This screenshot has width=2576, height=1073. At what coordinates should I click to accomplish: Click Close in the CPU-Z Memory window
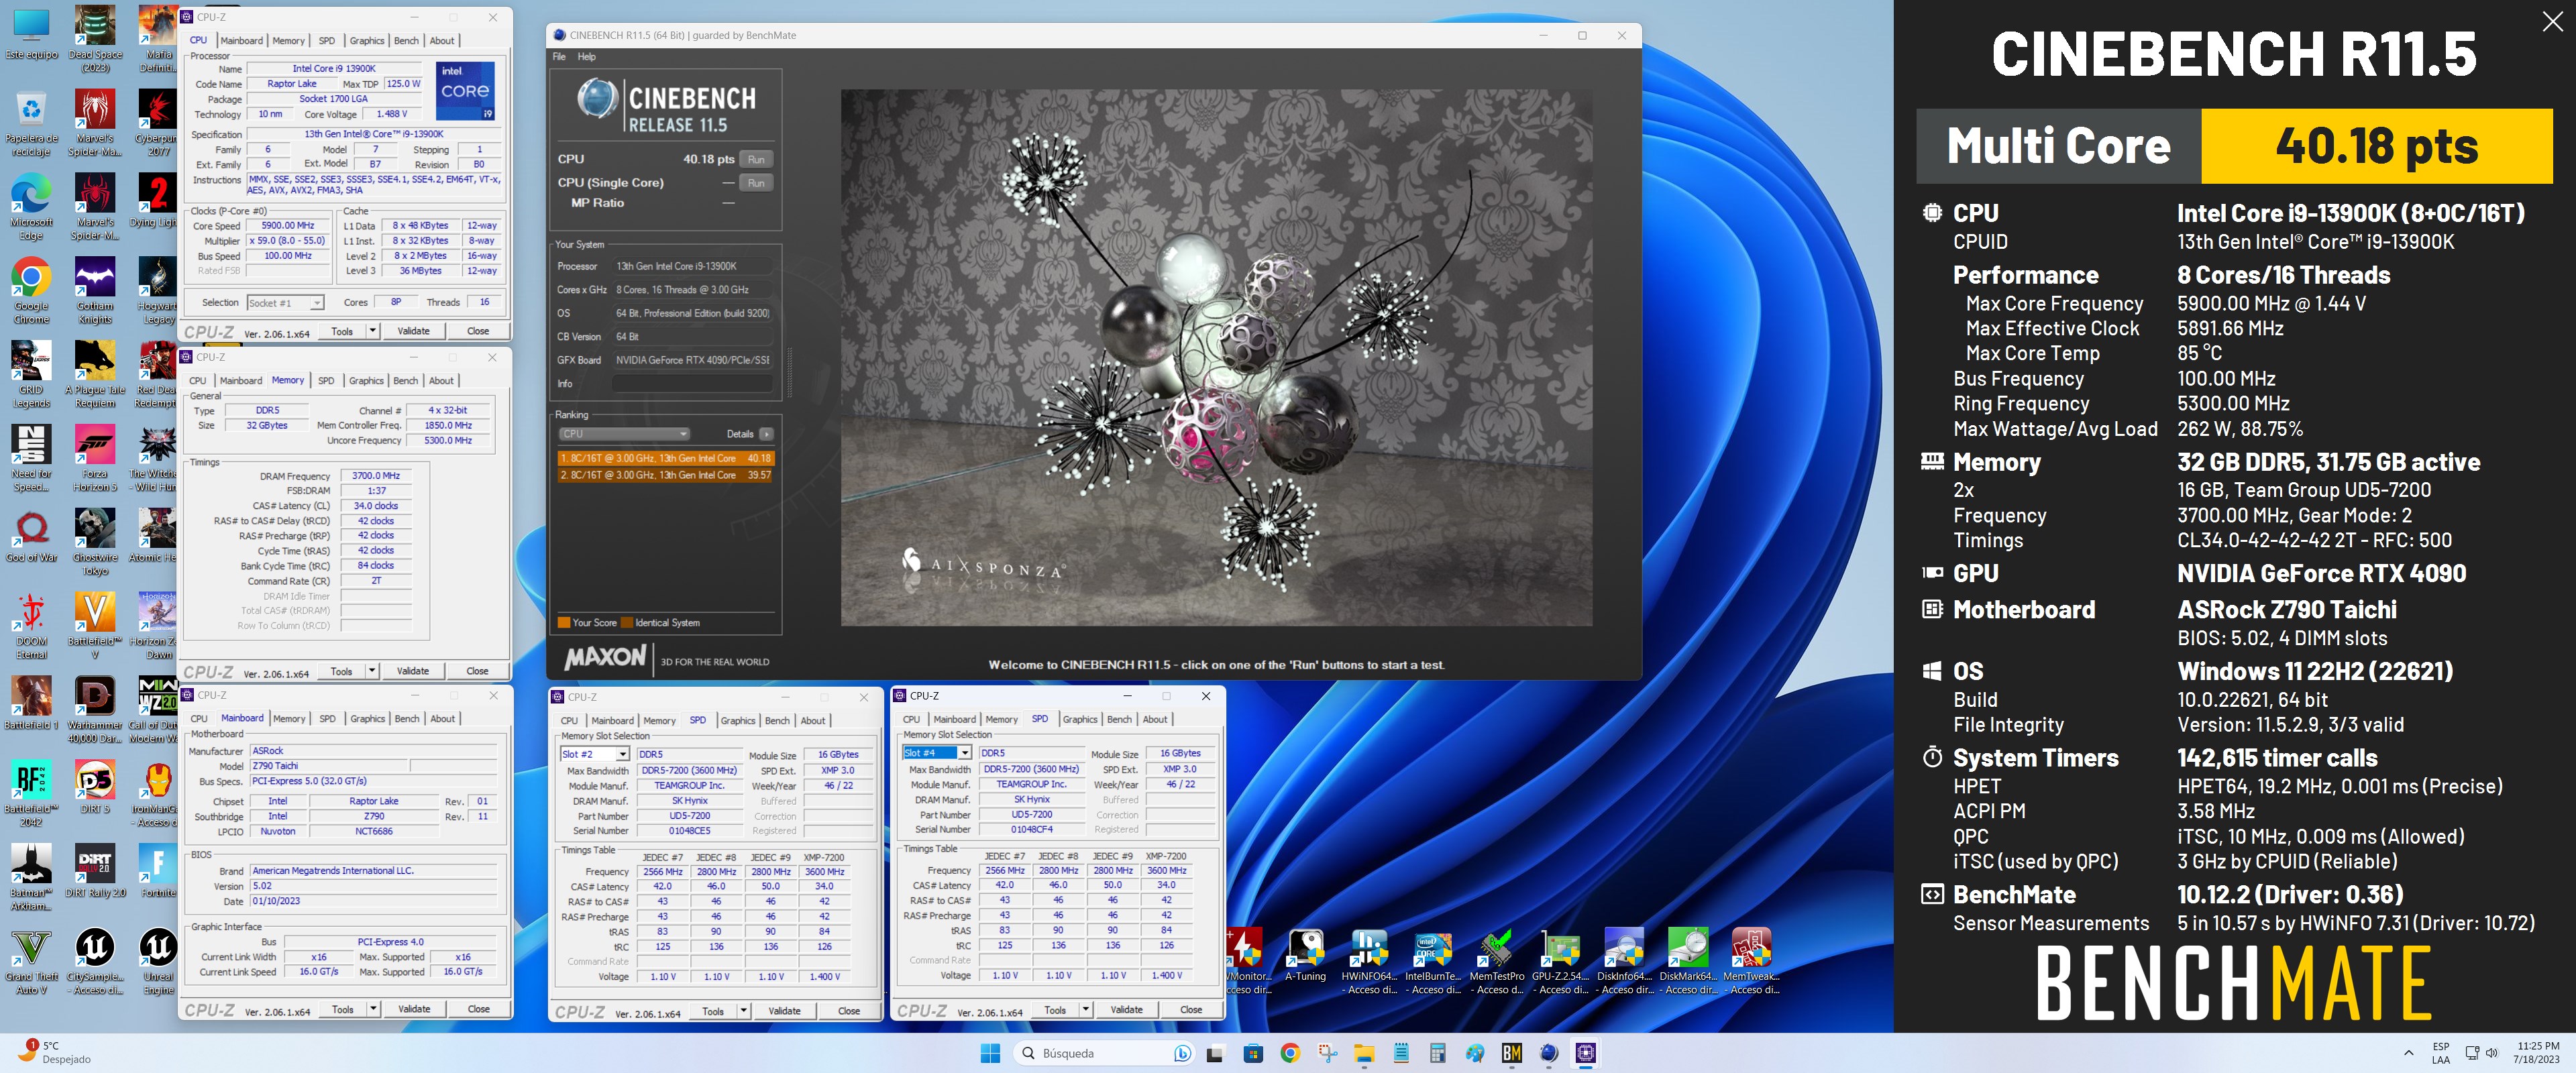pyautogui.click(x=478, y=671)
